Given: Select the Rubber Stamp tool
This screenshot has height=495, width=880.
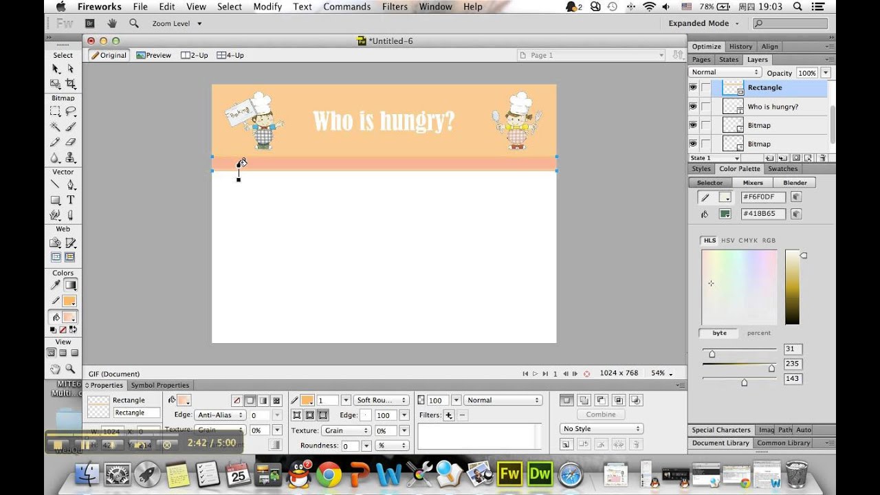Looking at the screenshot, I should coord(70,157).
